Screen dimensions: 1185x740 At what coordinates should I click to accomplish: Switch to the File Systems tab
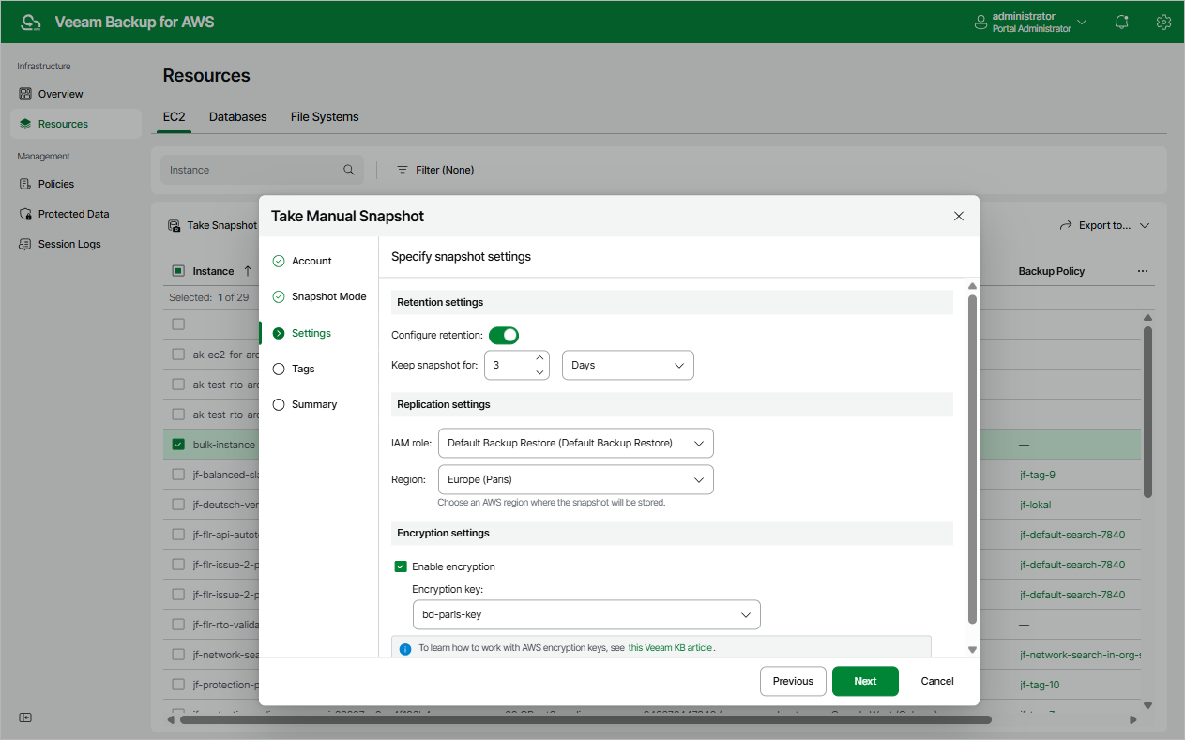pos(324,116)
